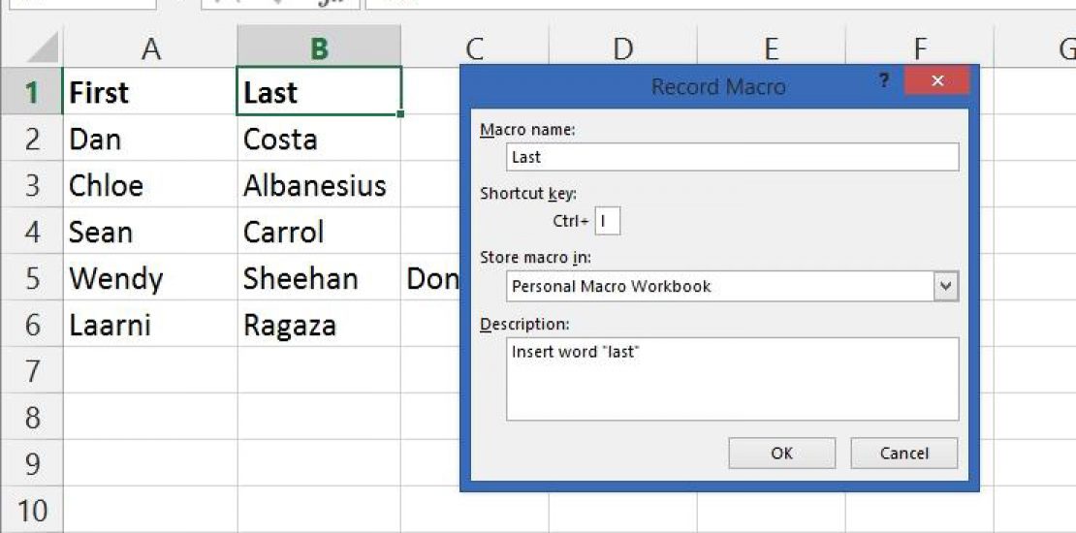
Task: Click cell containing Albanesius
Action: tap(315, 185)
